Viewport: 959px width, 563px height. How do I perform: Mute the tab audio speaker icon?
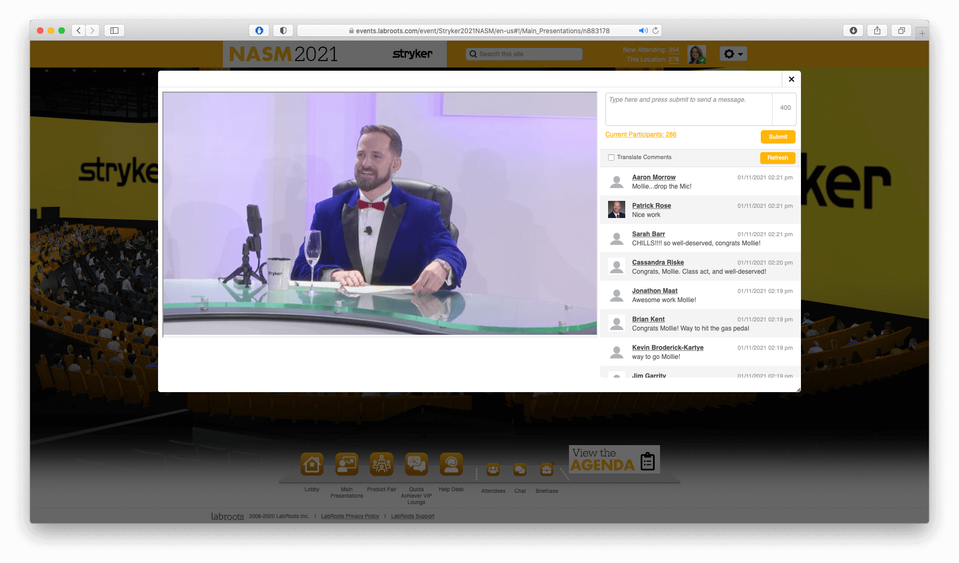click(x=643, y=31)
